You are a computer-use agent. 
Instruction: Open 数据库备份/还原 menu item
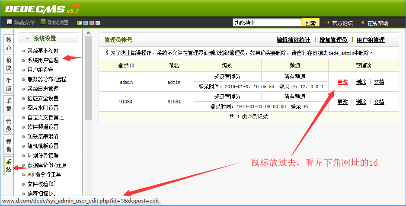click(47, 165)
